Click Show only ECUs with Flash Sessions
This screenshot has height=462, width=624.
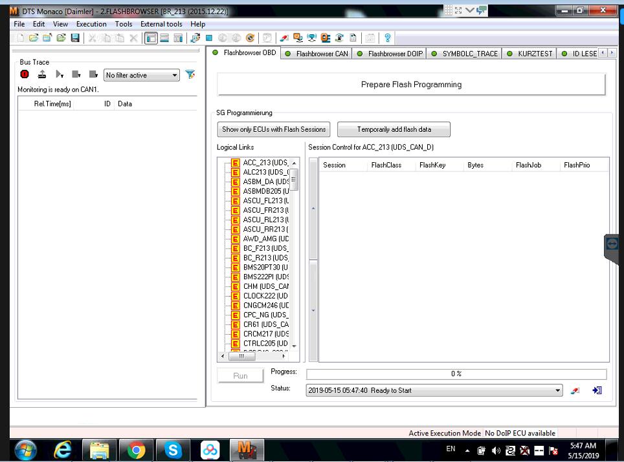pyautogui.click(x=274, y=129)
